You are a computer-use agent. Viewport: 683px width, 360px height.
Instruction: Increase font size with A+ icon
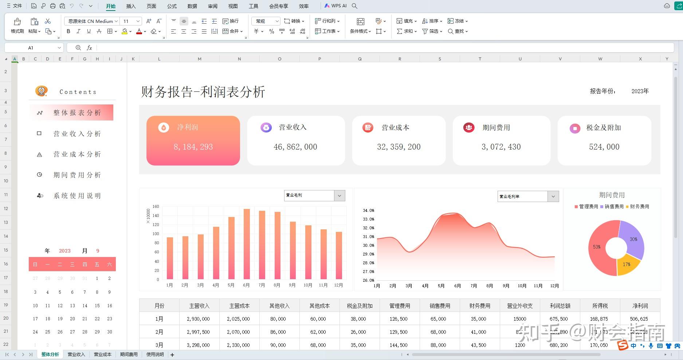149,21
